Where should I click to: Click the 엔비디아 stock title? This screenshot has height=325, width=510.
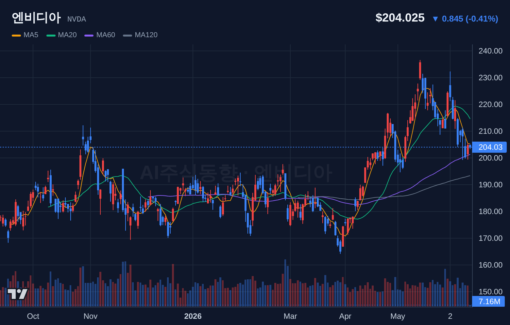36,18
